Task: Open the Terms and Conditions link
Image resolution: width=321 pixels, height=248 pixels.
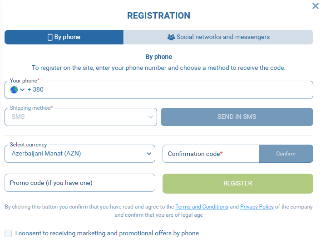Action: pos(202,207)
